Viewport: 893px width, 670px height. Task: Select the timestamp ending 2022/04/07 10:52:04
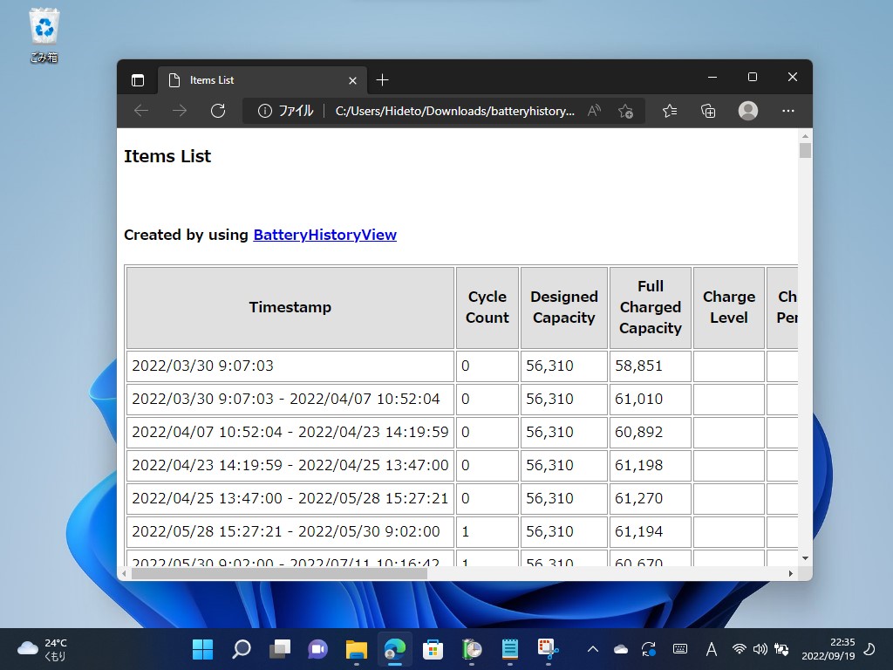point(290,399)
